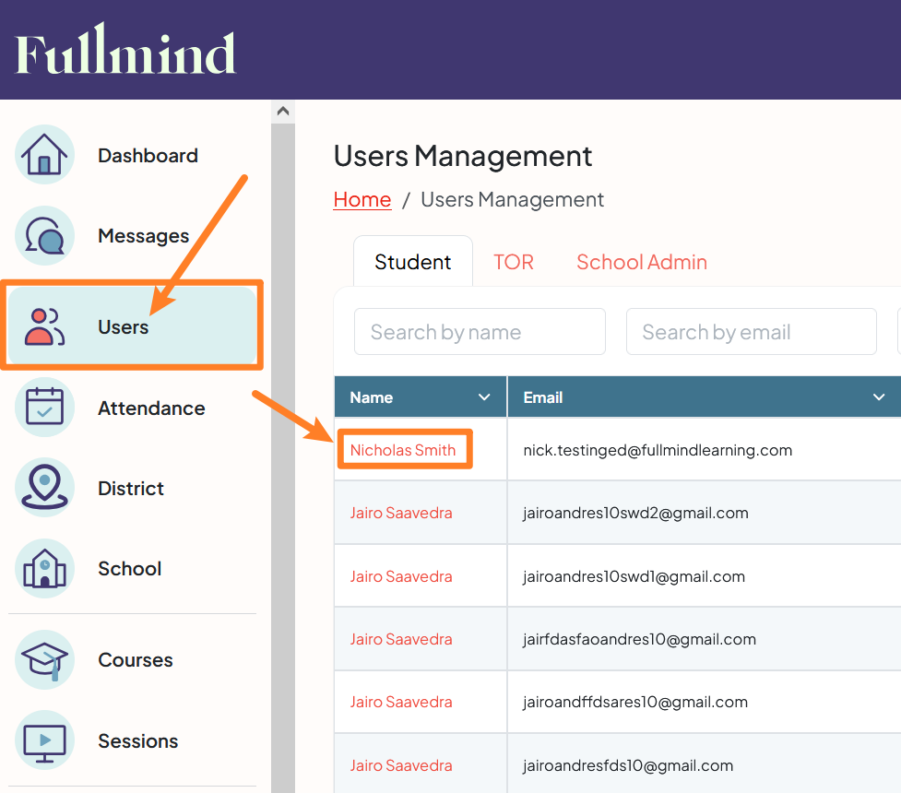Select the Messages chat bubble icon

44,236
